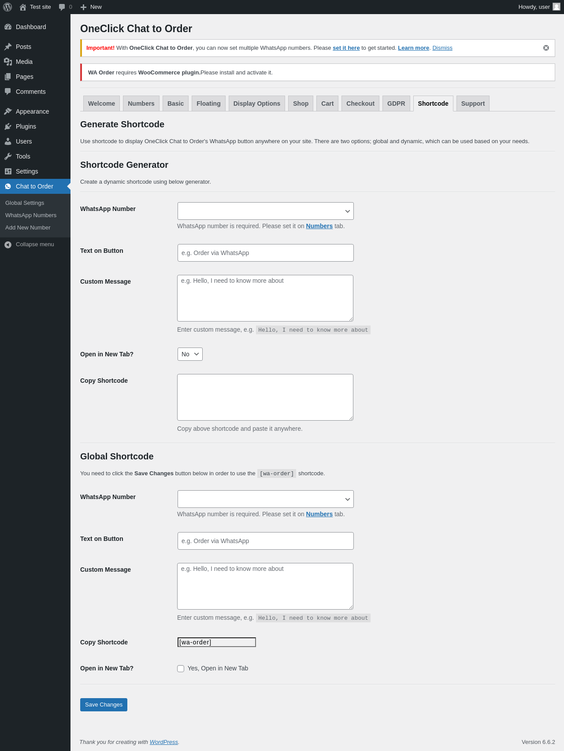The width and height of the screenshot is (564, 751).
Task: Focus Global Shortcode Text on Button field
Action: point(266,541)
